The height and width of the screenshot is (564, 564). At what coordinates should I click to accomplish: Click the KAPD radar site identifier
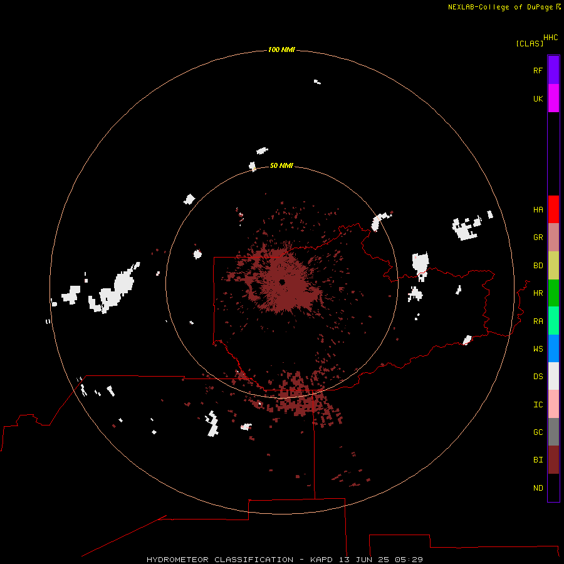coord(321,560)
